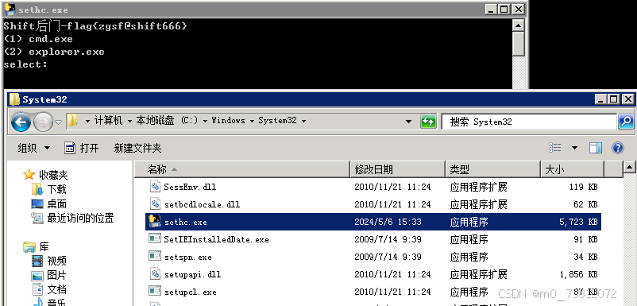Image resolution: width=637 pixels, height=306 pixels.
Task: Expand dropdown arrow after 计算机 breadcrumb
Action: [129, 121]
